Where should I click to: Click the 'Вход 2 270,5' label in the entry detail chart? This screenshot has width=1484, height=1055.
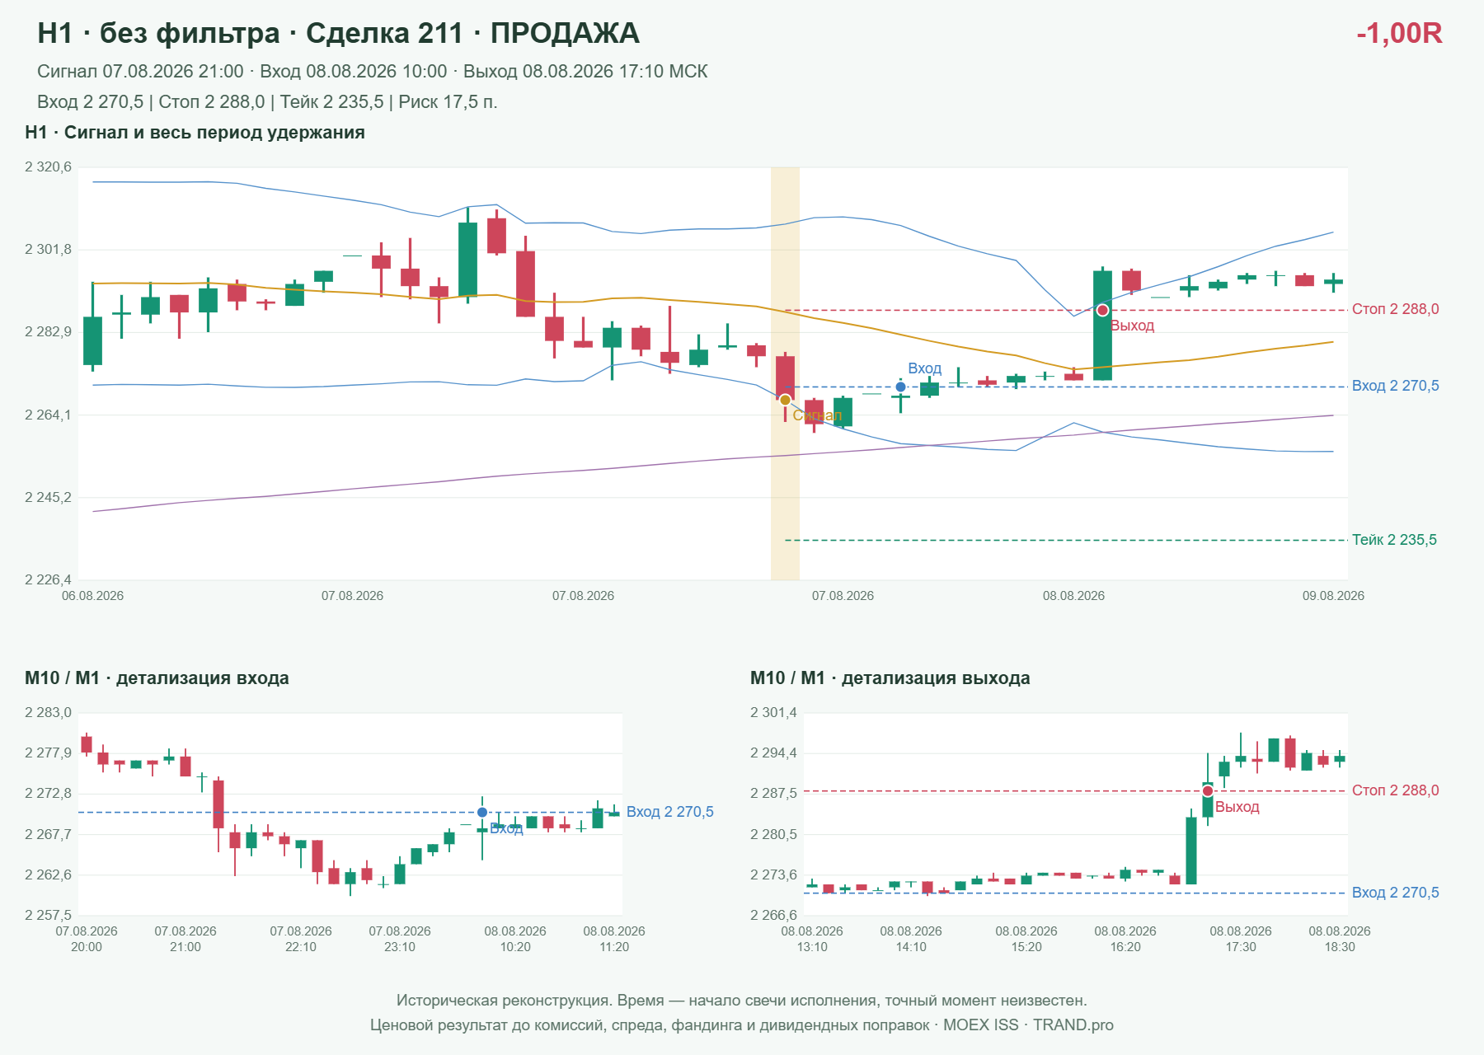670,812
